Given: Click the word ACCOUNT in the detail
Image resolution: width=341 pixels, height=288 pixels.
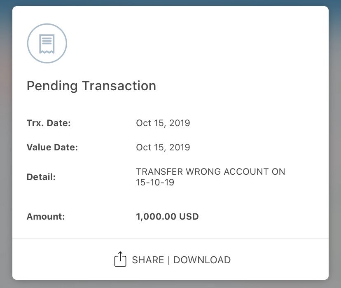Looking at the screenshot, I should pos(246,172).
